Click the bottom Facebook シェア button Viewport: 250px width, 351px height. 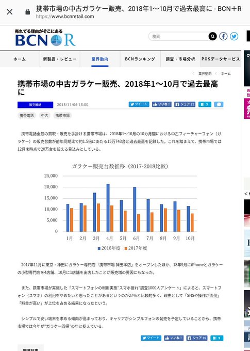(x=197, y=338)
